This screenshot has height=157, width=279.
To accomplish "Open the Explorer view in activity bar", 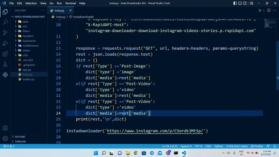I will point(5,12).
